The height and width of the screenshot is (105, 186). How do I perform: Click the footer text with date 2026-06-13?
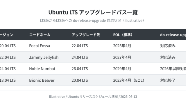[93, 97]
